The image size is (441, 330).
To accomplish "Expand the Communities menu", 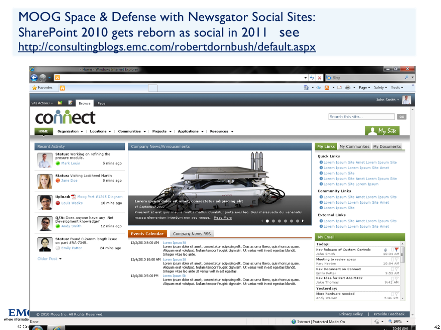I will [132, 131].
